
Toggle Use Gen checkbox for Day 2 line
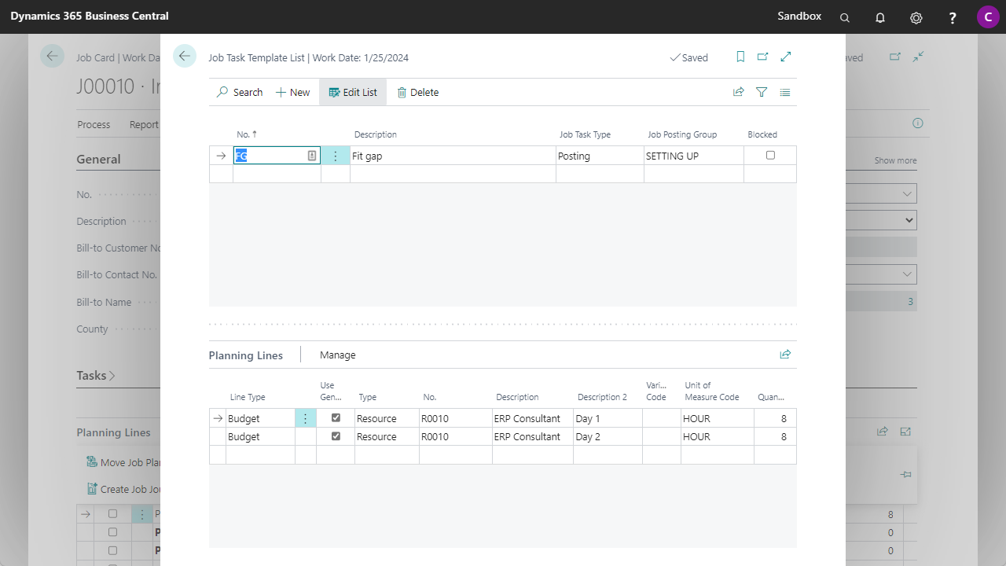(x=336, y=436)
